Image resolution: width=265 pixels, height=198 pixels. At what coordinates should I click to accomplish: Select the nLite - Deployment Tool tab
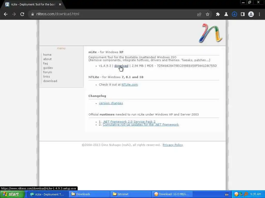[33, 5]
